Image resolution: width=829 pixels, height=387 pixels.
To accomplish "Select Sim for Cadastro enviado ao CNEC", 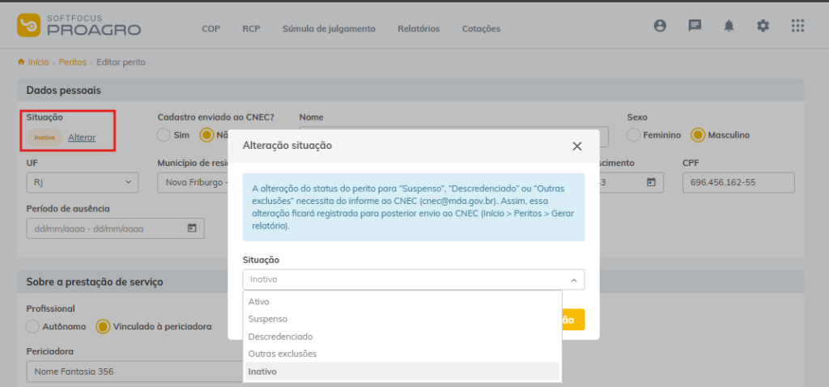I will tap(164, 135).
